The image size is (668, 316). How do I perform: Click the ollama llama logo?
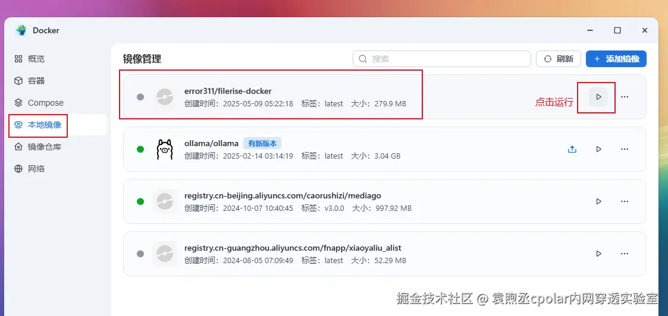165,149
